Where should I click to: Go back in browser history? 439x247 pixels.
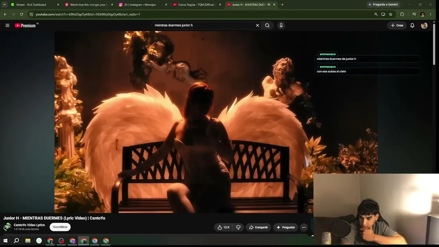tap(5, 14)
